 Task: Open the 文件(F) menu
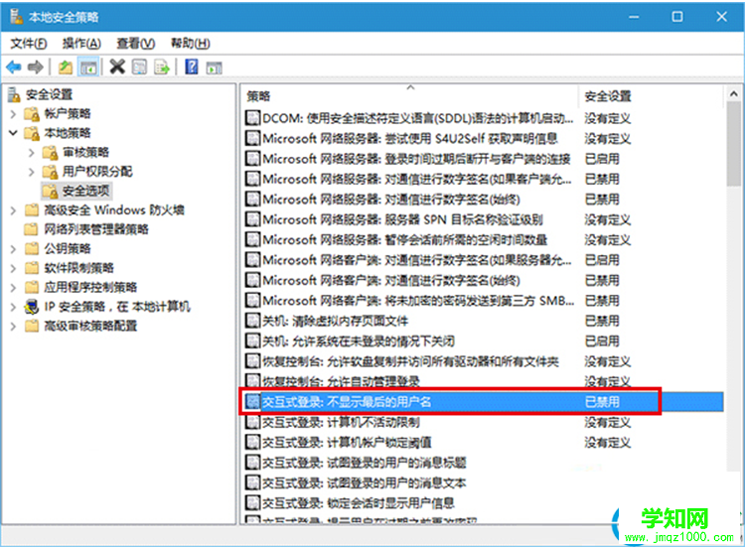(29, 44)
